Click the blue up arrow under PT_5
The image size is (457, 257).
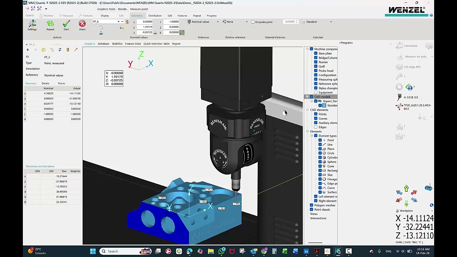click(27, 50)
